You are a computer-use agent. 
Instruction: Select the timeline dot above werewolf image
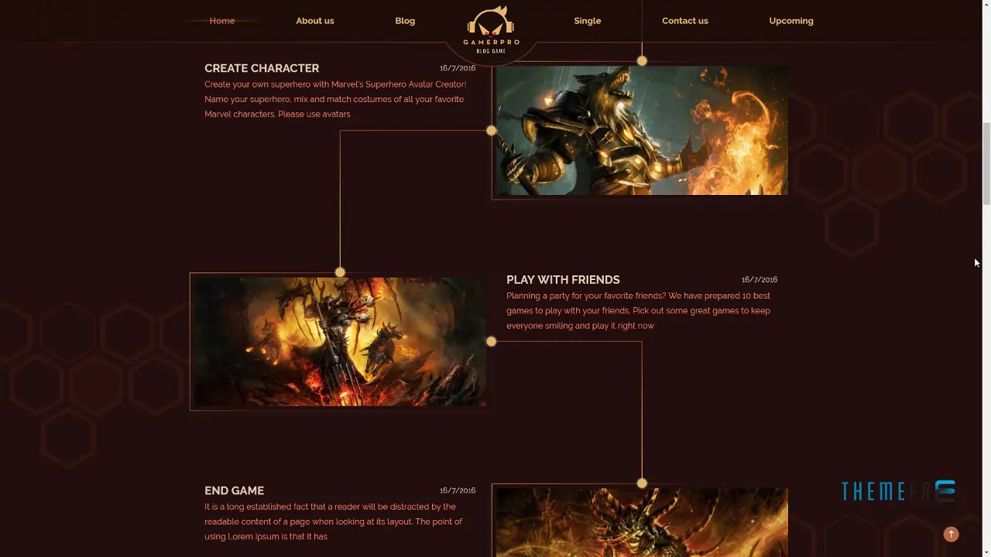(x=642, y=60)
